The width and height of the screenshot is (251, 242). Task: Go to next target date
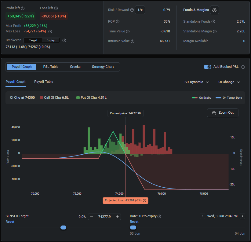pos(242,216)
